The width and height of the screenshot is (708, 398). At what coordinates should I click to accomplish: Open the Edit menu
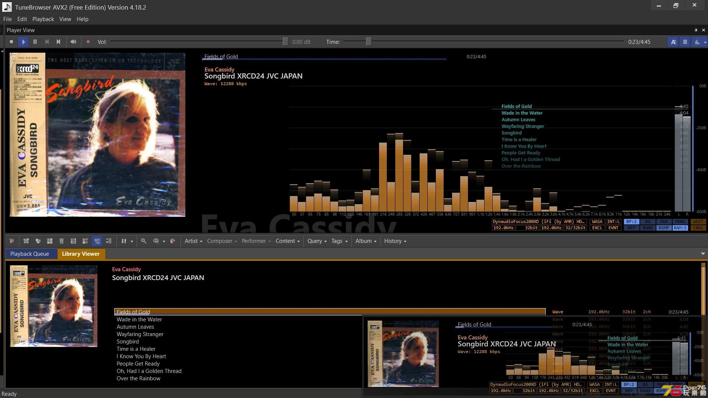click(22, 19)
